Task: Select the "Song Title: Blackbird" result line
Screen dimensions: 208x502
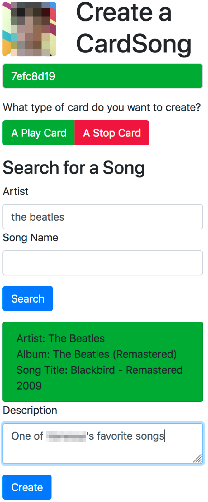Action: [100, 370]
